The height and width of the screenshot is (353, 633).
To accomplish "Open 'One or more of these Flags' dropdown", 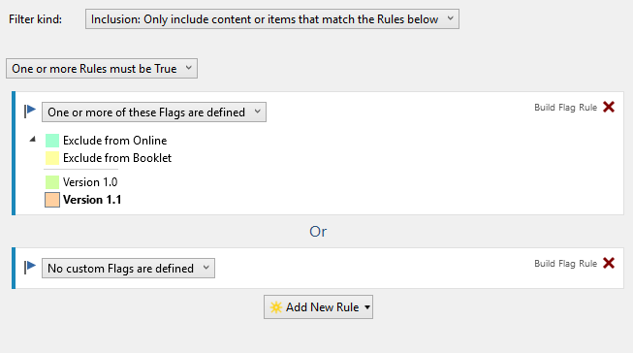I will tap(154, 112).
